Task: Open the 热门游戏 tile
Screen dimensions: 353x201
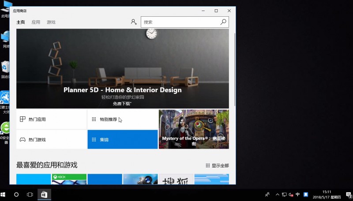Action: coord(51,139)
